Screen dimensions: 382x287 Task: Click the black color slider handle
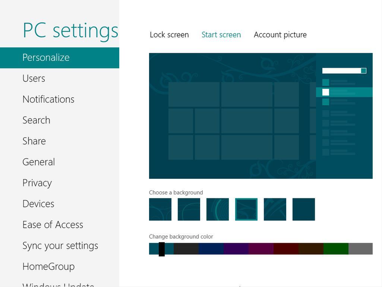[162, 249]
